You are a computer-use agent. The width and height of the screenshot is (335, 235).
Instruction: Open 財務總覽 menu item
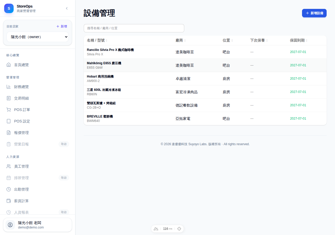pyautogui.click(x=38, y=87)
